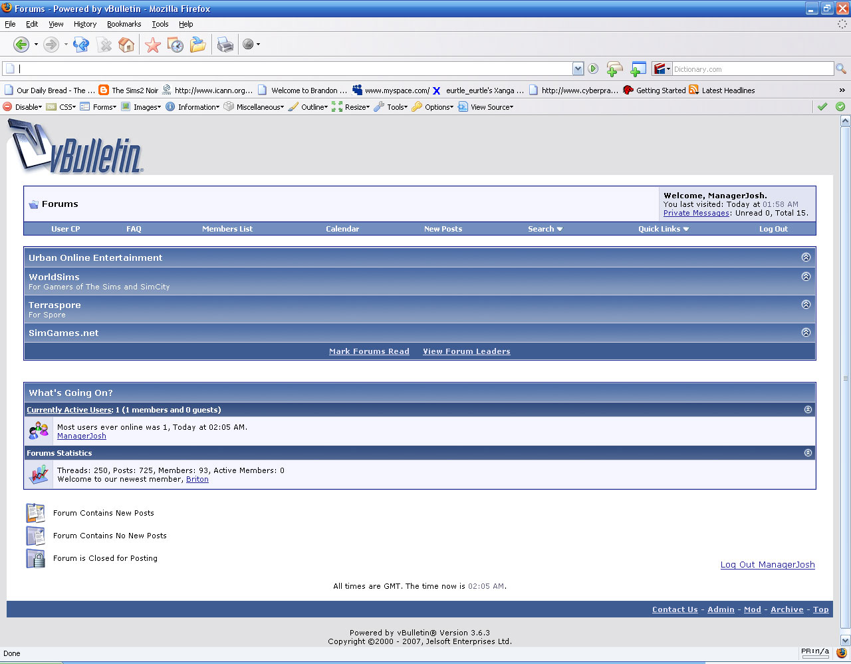
Task: Collapse the Urban Online Entertainment category
Action: click(806, 257)
